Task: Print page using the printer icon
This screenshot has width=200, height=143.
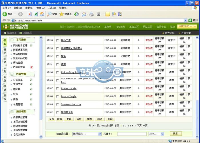Action: [x=91, y=14]
